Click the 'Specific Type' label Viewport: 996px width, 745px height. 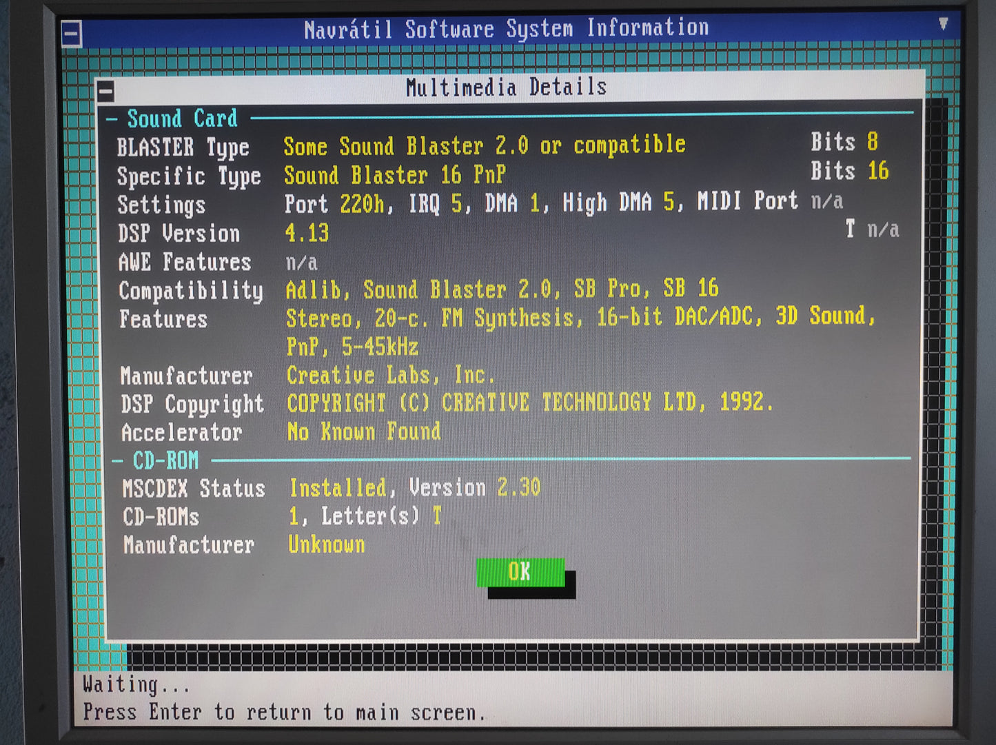pyautogui.click(x=189, y=176)
